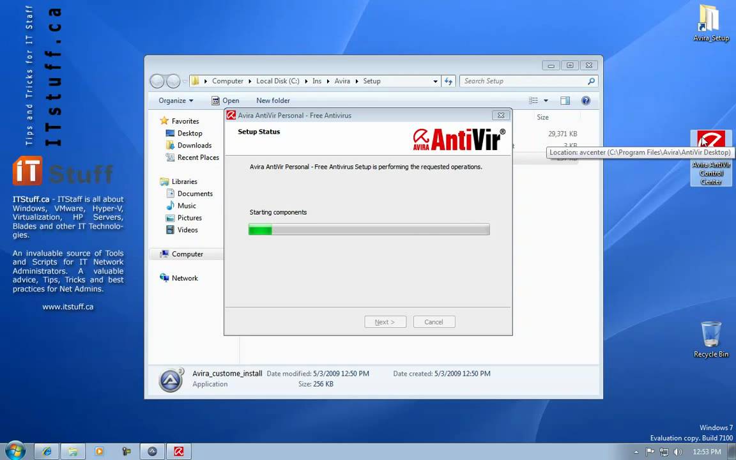This screenshot has width=736, height=460.
Task: Close the Avira AntiVir setup dialog
Action: pos(501,116)
